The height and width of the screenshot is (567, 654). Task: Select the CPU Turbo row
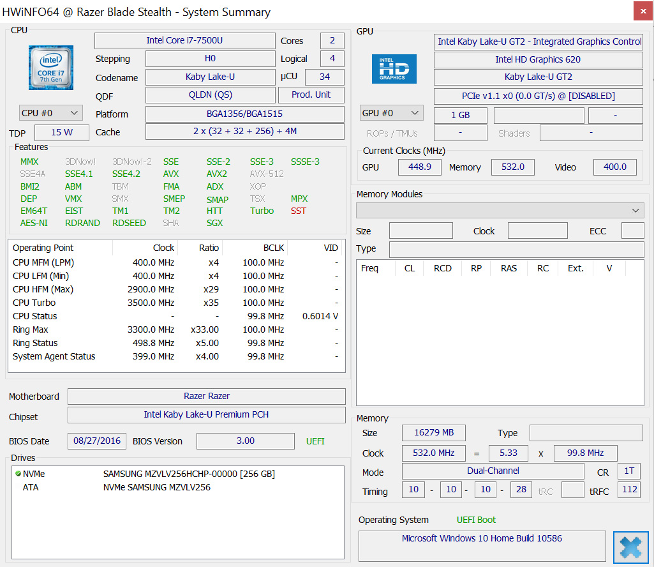click(x=175, y=303)
